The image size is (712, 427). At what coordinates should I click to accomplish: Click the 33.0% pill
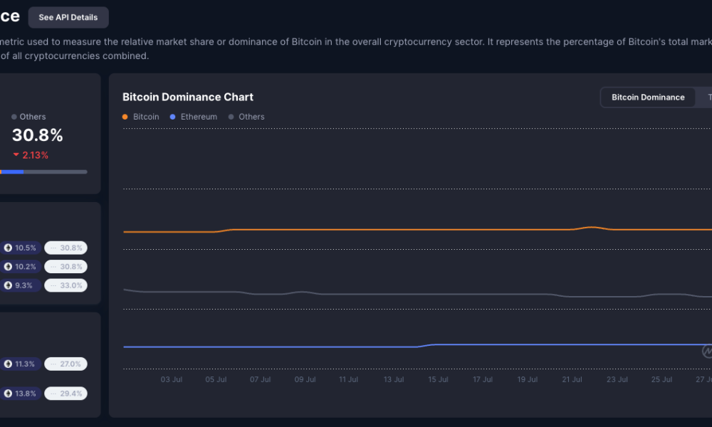click(x=66, y=285)
